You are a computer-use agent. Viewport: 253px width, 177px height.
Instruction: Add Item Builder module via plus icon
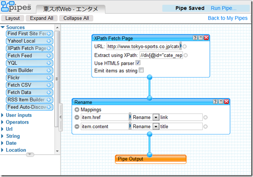click(49, 70)
